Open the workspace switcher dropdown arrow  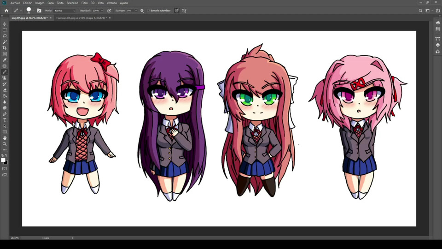[x=432, y=11]
